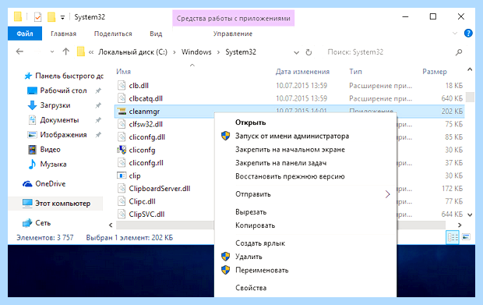Unpin Рабочий стол using its pin icon

pyautogui.click(x=98, y=90)
